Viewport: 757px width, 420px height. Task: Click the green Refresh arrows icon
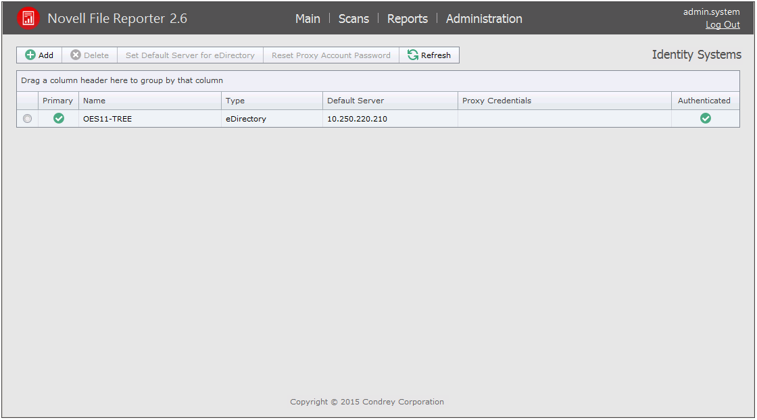coord(412,55)
